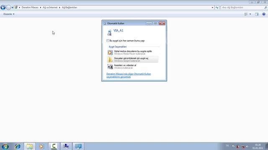Minimize the Ağ Bağlantıları window
Viewport: 268px width, 150px height.
point(252,2)
